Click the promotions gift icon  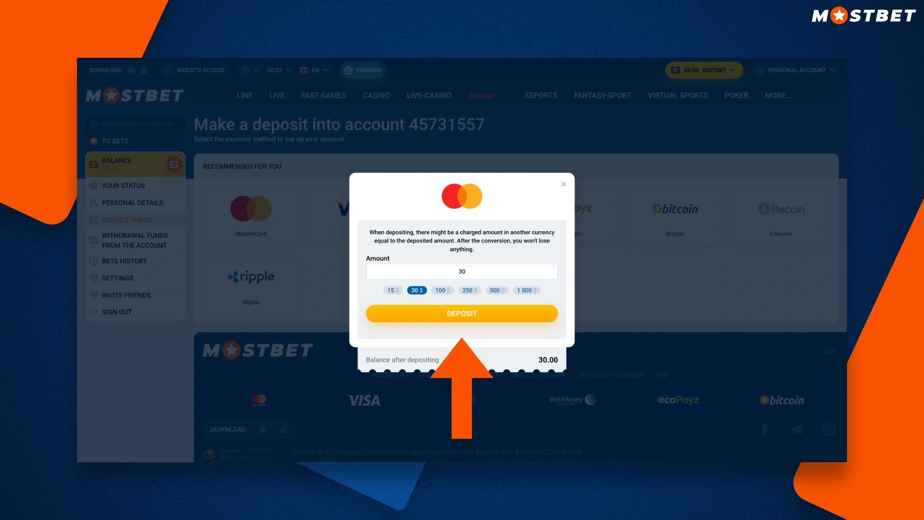[348, 70]
